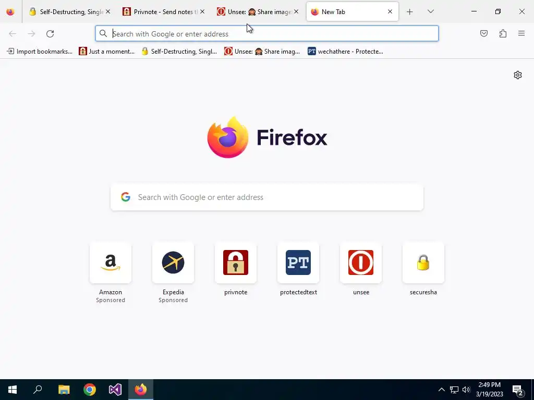Personalize new tab with gear icon
This screenshot has width=534, height=400.
pyautogui.click(x=518, y=75)
